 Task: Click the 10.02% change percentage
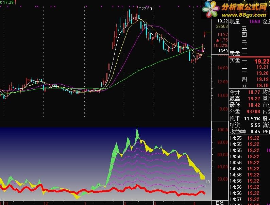pos(221,46)
